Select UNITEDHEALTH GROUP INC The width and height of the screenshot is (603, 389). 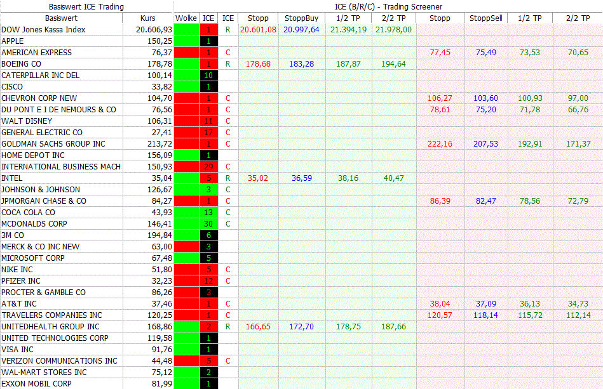coord(50,327)
